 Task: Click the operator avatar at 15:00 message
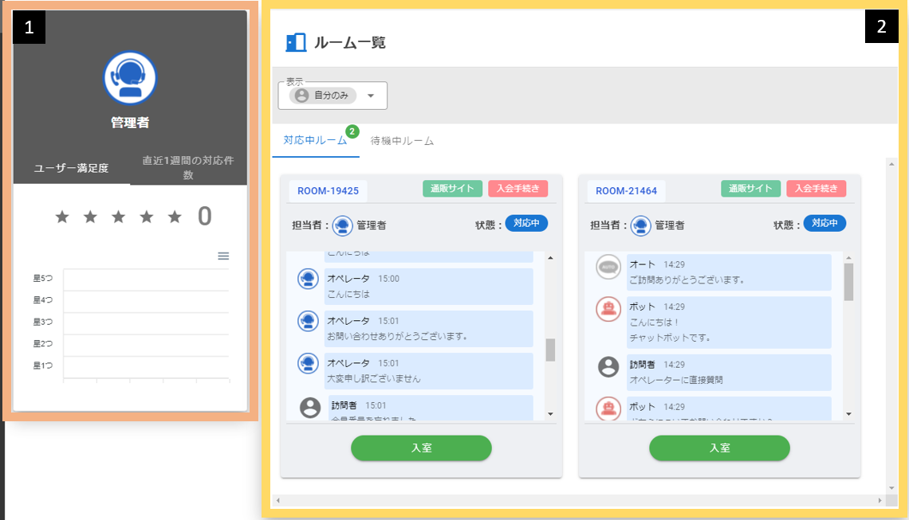coord(309,279)
